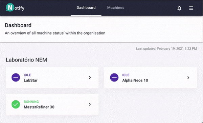
Task: Click Alpha Neos 10's idle status icon
Action: tap(114, 77)
